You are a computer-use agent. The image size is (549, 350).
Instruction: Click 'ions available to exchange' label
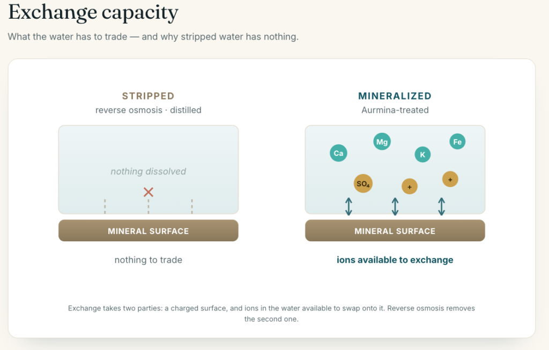click(395, 260)
